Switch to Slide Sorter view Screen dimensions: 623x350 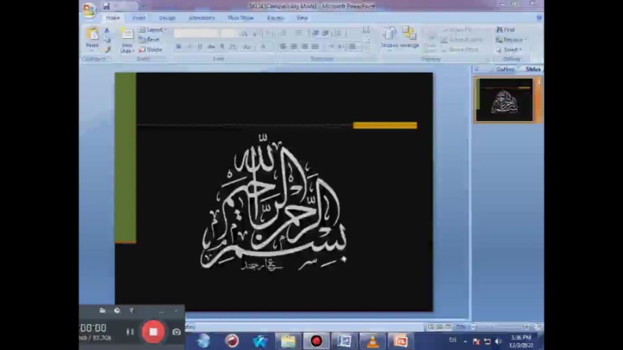pos(440,327)
